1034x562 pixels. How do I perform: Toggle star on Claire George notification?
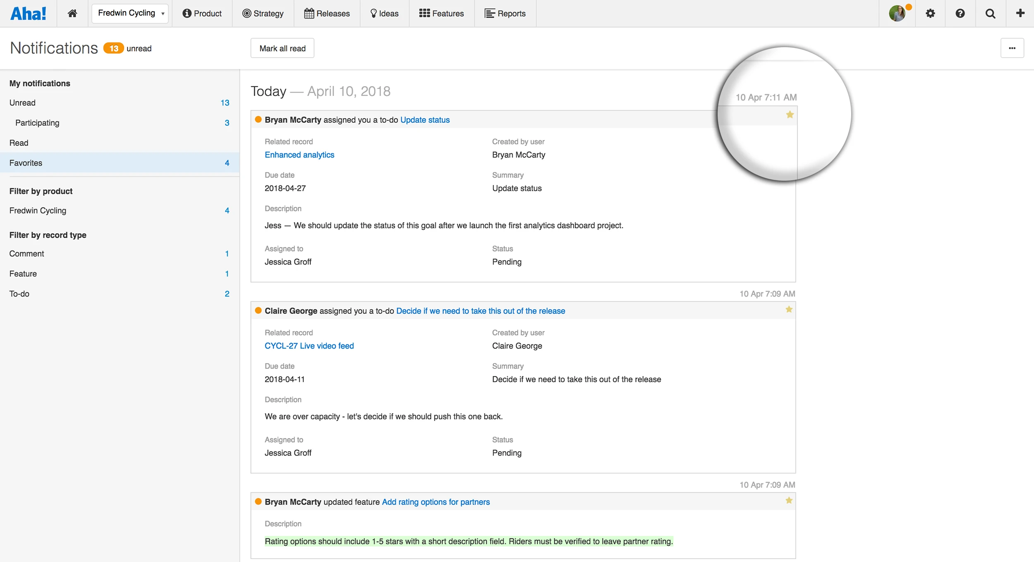coord(789,309)
